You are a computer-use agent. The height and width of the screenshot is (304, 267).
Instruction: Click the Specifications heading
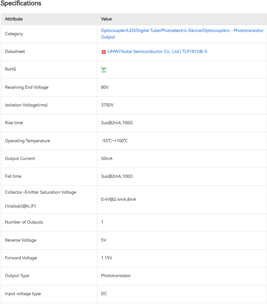[21, 4]
